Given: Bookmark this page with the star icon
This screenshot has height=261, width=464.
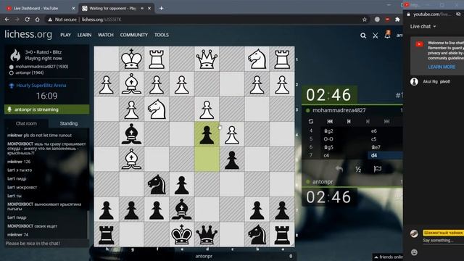Looking at the screenshot, I should (x=365, y=20).
